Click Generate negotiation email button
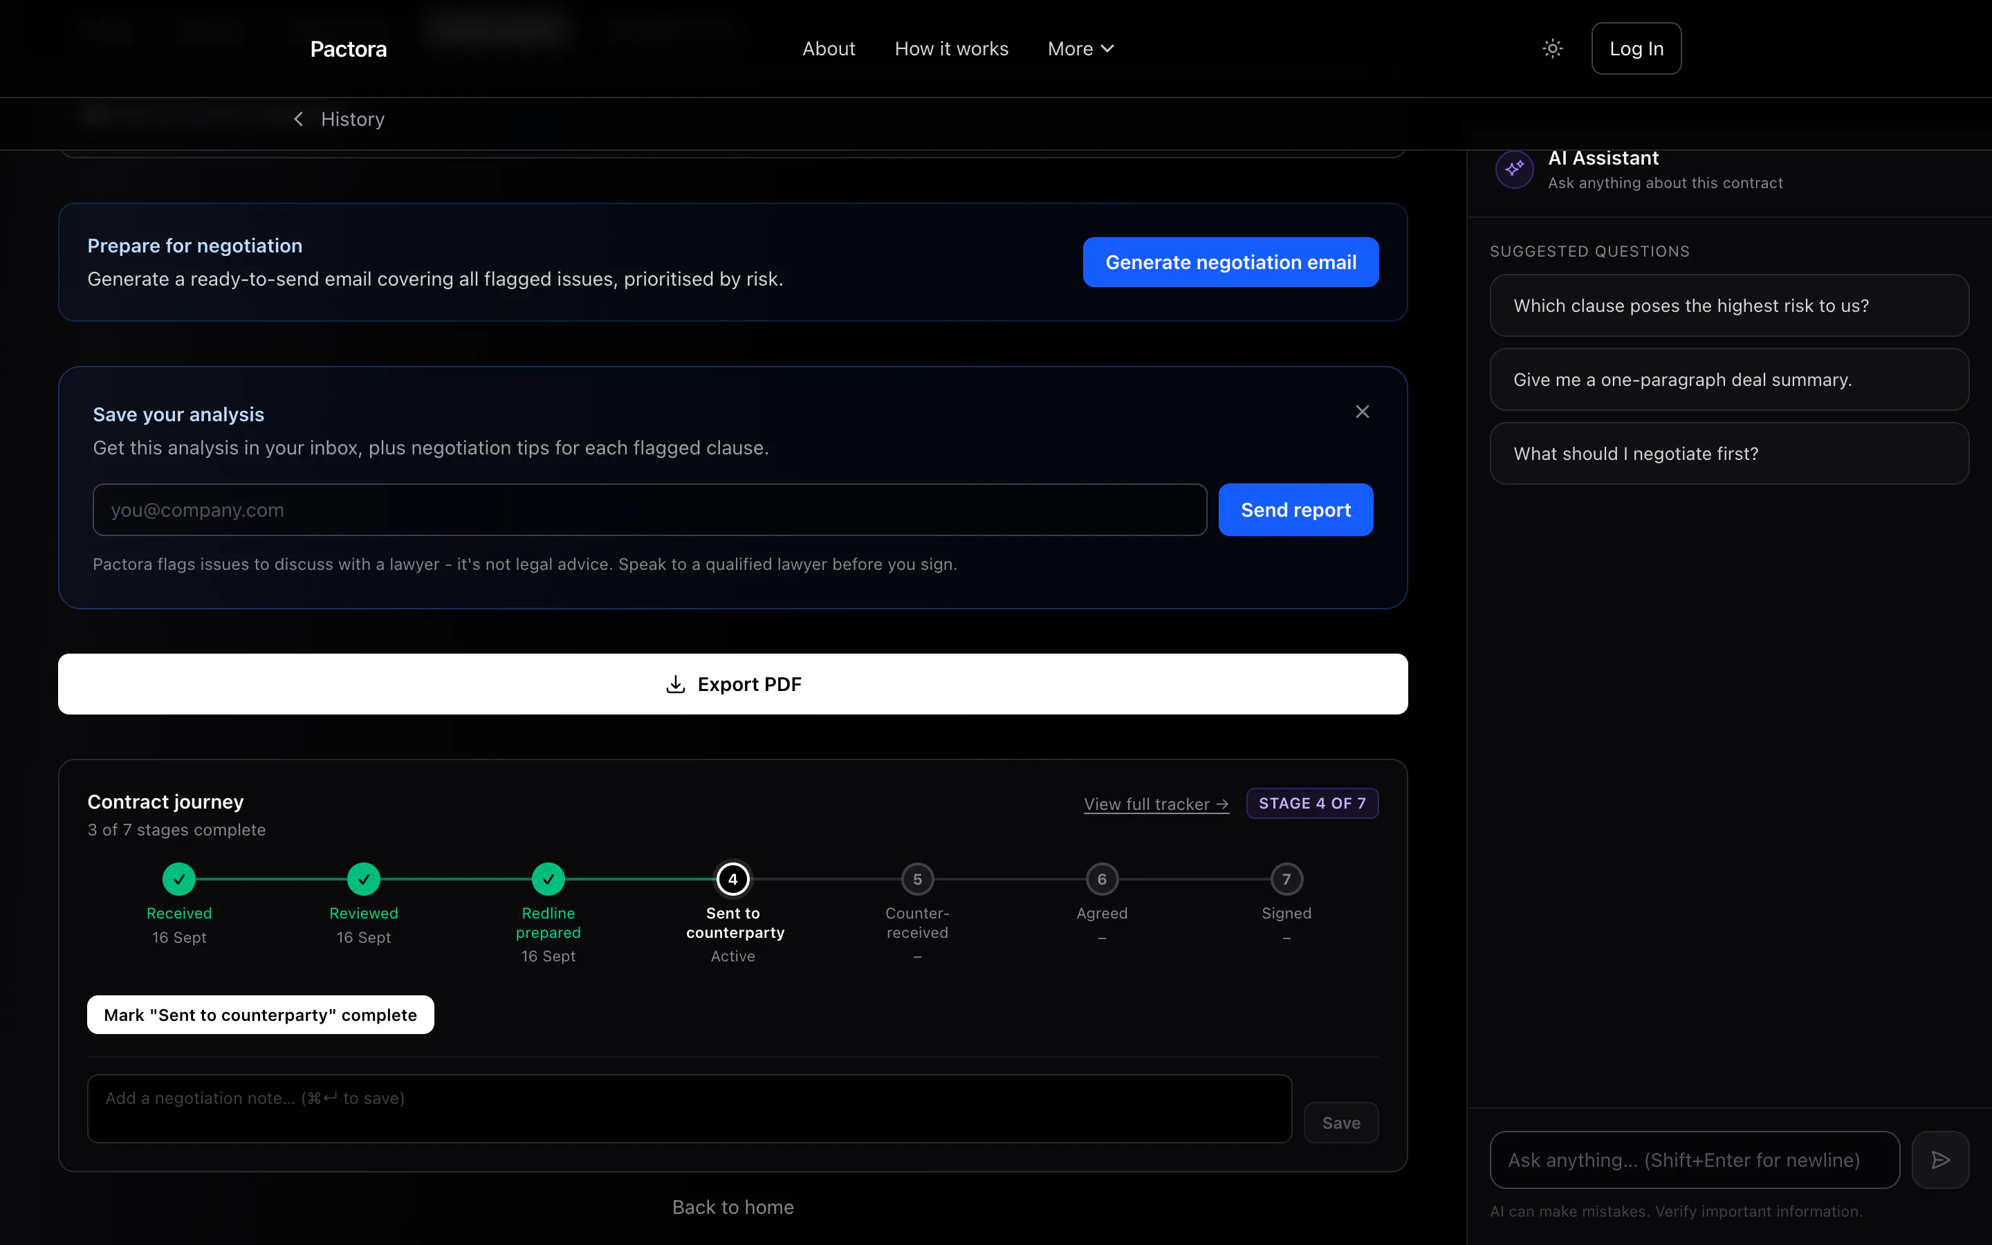1992x1245 pixels. pos(1230,262)
